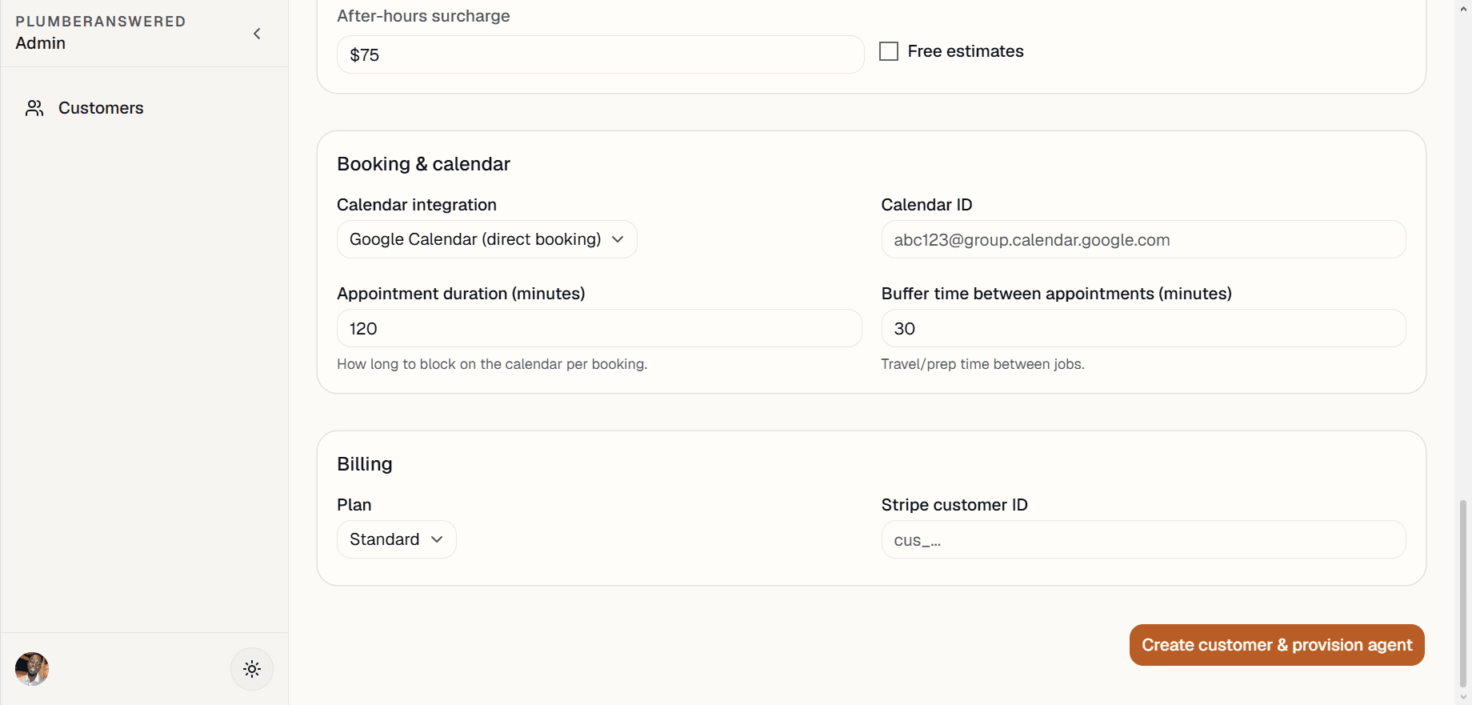The image size is (1472, 705).
Task: Toggle the light/dark theme sun icon
Action: tap(252, 669)
